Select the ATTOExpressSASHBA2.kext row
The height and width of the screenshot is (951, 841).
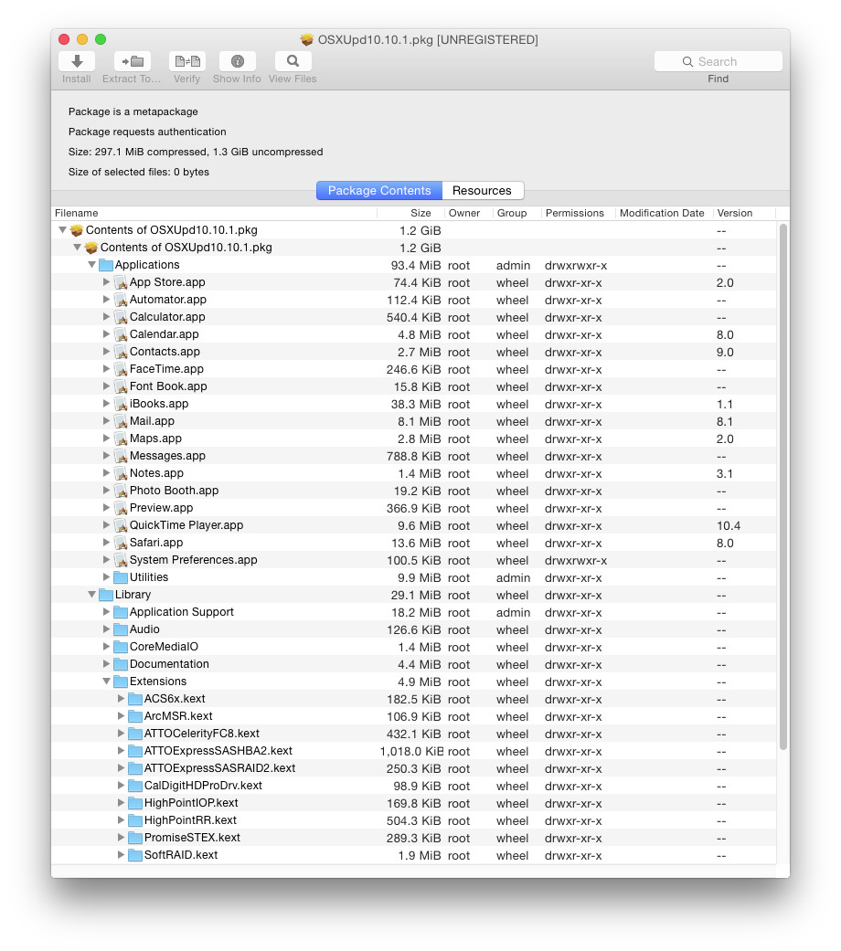[x=414, y=752]
